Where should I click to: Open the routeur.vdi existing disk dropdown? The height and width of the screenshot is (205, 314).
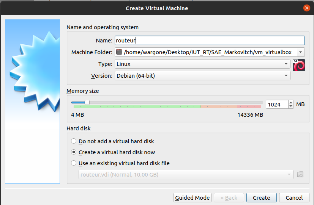pos(186,174)
